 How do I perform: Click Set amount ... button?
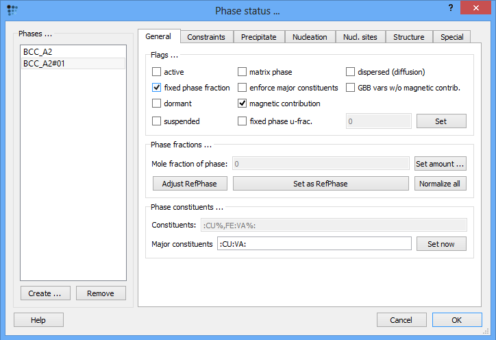pos(440,164)
